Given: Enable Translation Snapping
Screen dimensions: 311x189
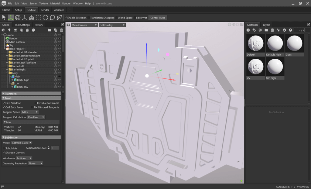Looking at the screenshot, I should pos(88,18).
